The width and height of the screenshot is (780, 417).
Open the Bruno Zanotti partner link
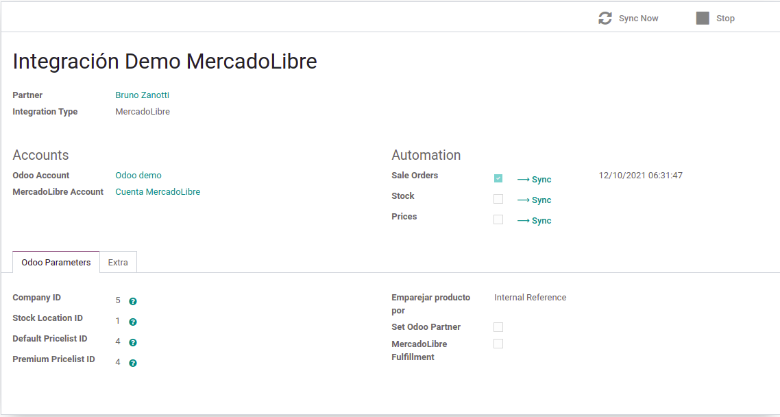[142, 95]
